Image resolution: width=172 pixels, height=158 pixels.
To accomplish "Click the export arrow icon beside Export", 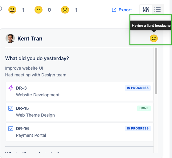I will coord(114,10).
